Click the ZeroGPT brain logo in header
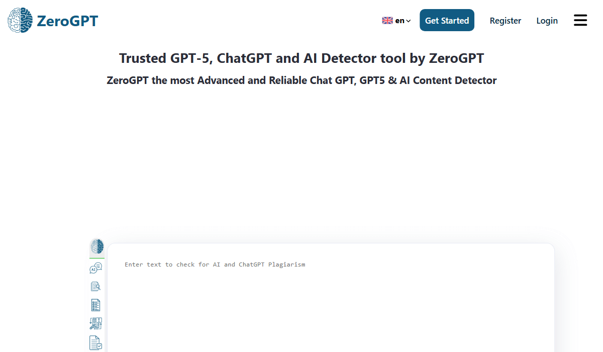Image resolution: width=603 pixels, height=352 pixels. point(20,21)
